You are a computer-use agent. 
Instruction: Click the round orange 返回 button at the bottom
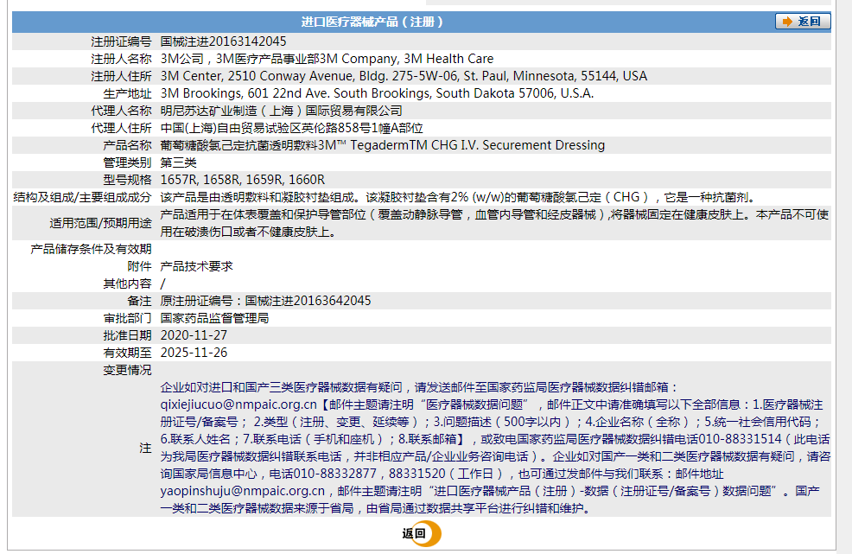pos(422,533)
